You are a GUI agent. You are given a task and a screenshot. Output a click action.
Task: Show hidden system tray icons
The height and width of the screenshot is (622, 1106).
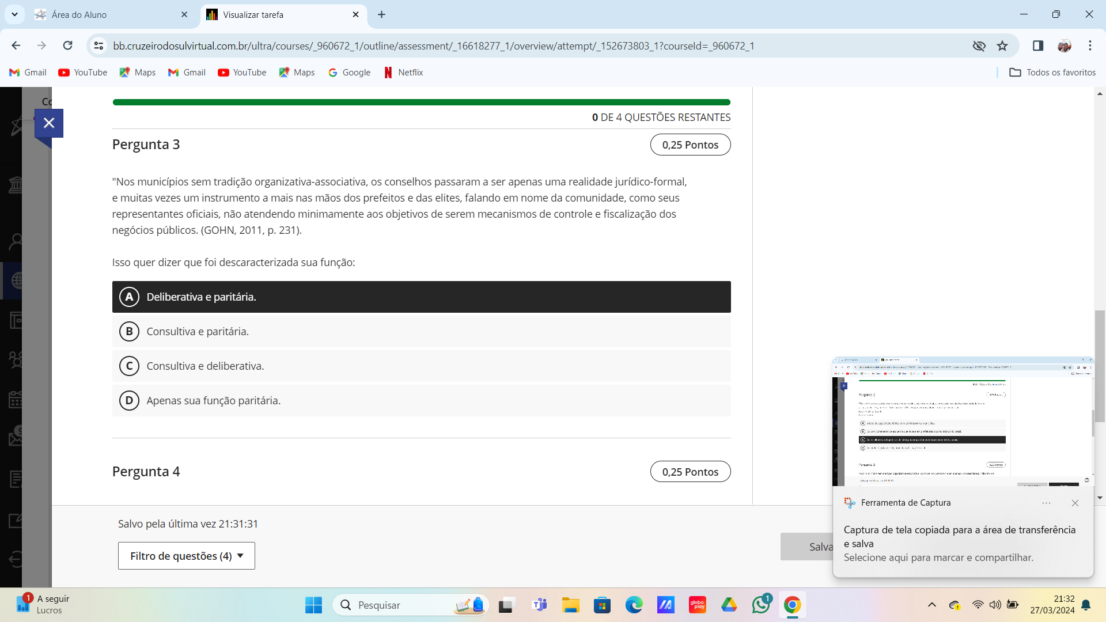[931, 605]
